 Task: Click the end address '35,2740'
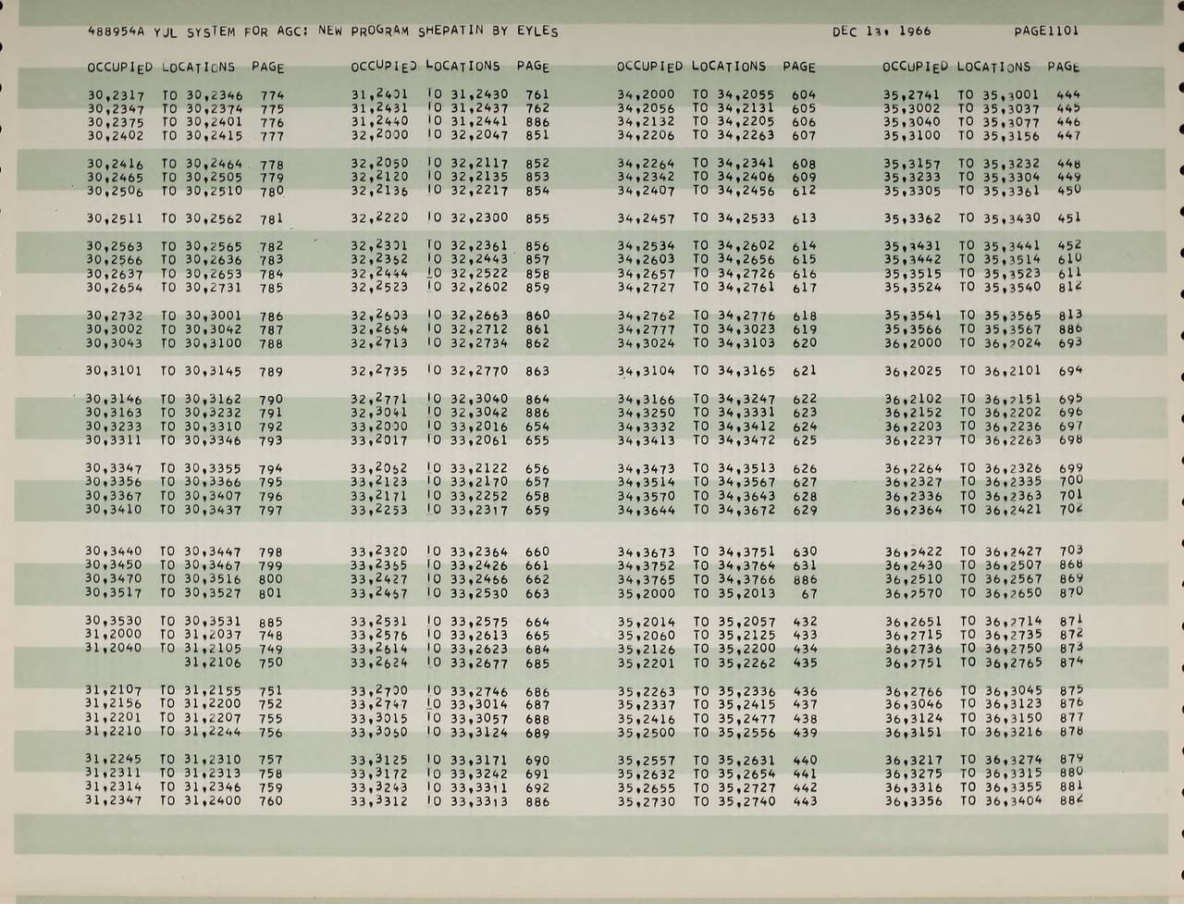point(746,801)
